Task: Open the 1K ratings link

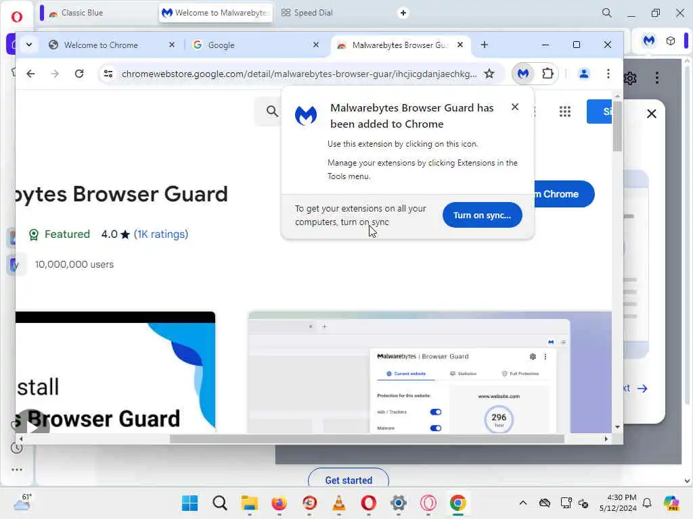Action: click(161, 234)
